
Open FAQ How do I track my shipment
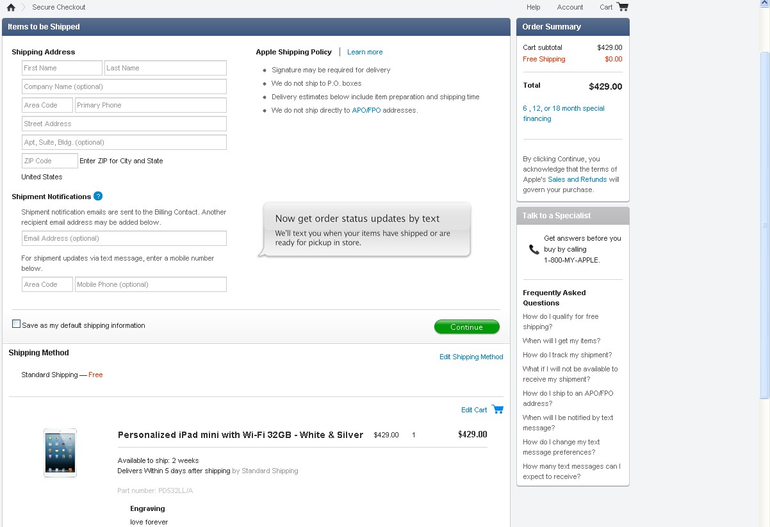click(567, 355)
